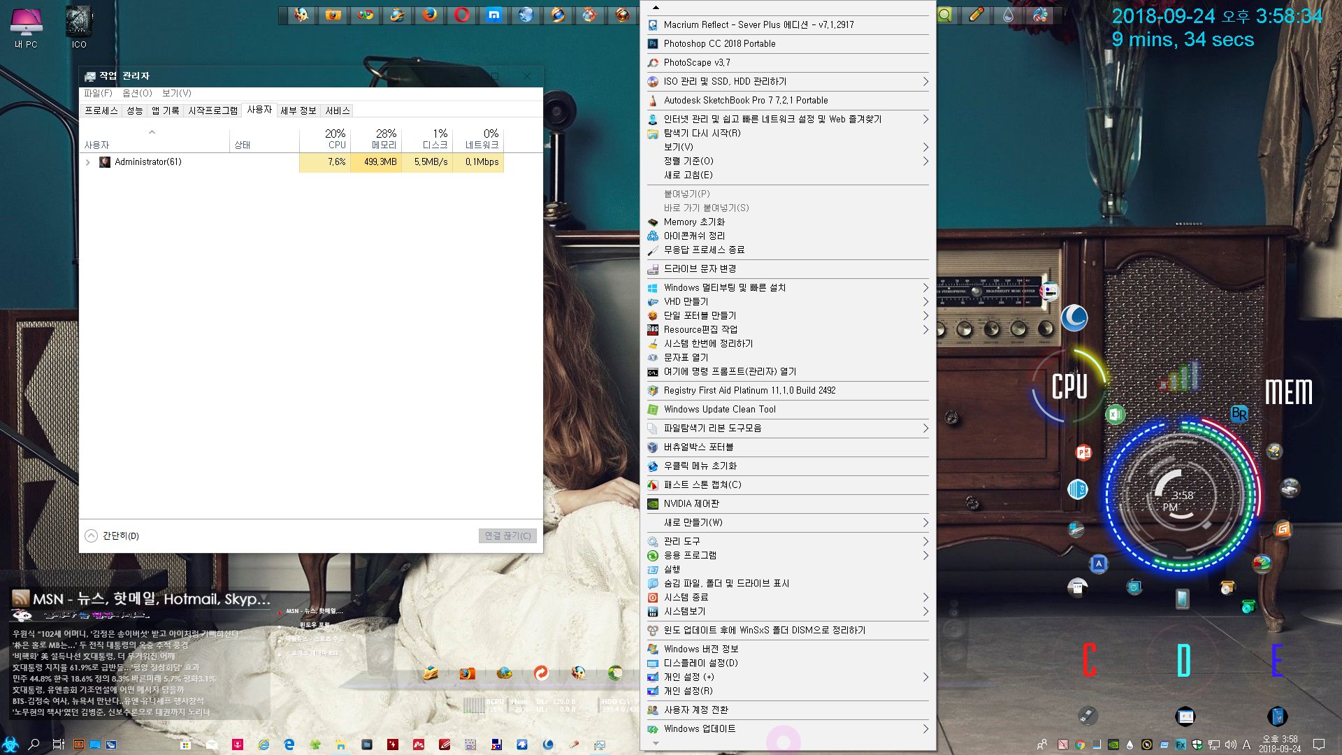
Task: Open the MSN news gadget headline link
Action: tap(151, 598)
